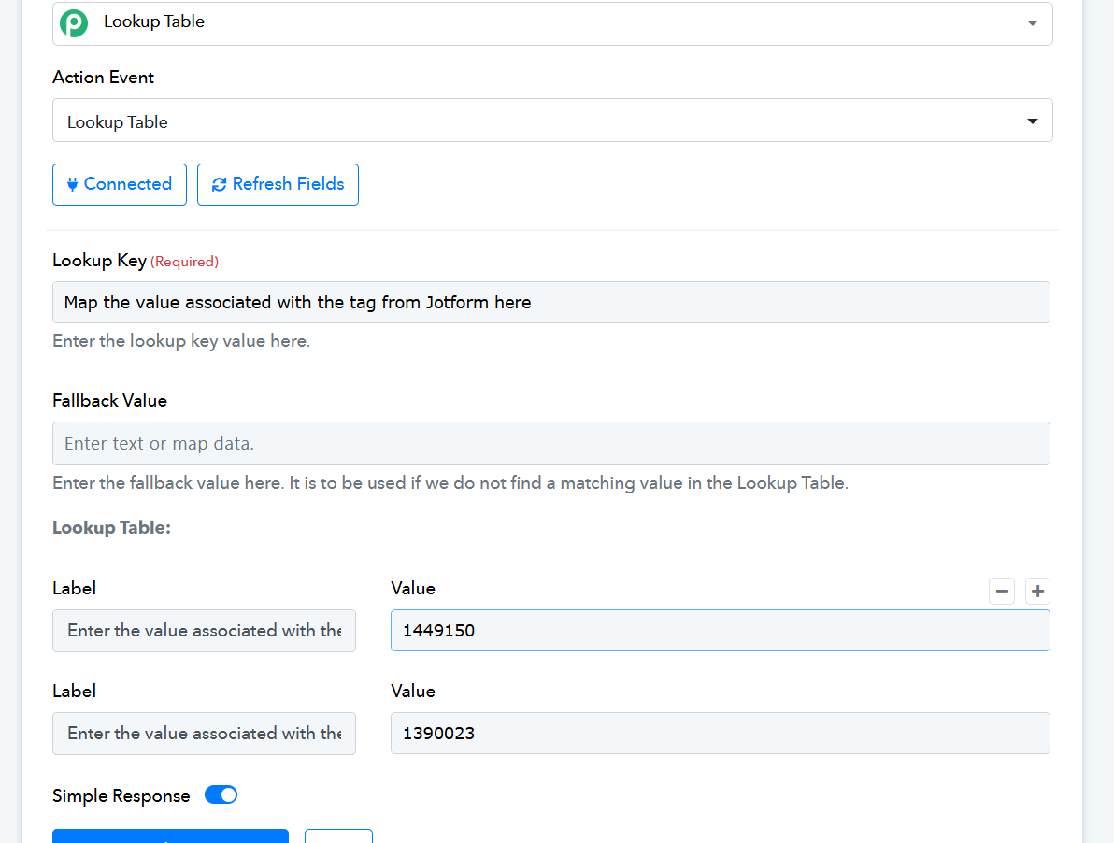This screenshot has height=843, width=1114.
Task: Click the Simple Response label text
Action: click(121, 796)
